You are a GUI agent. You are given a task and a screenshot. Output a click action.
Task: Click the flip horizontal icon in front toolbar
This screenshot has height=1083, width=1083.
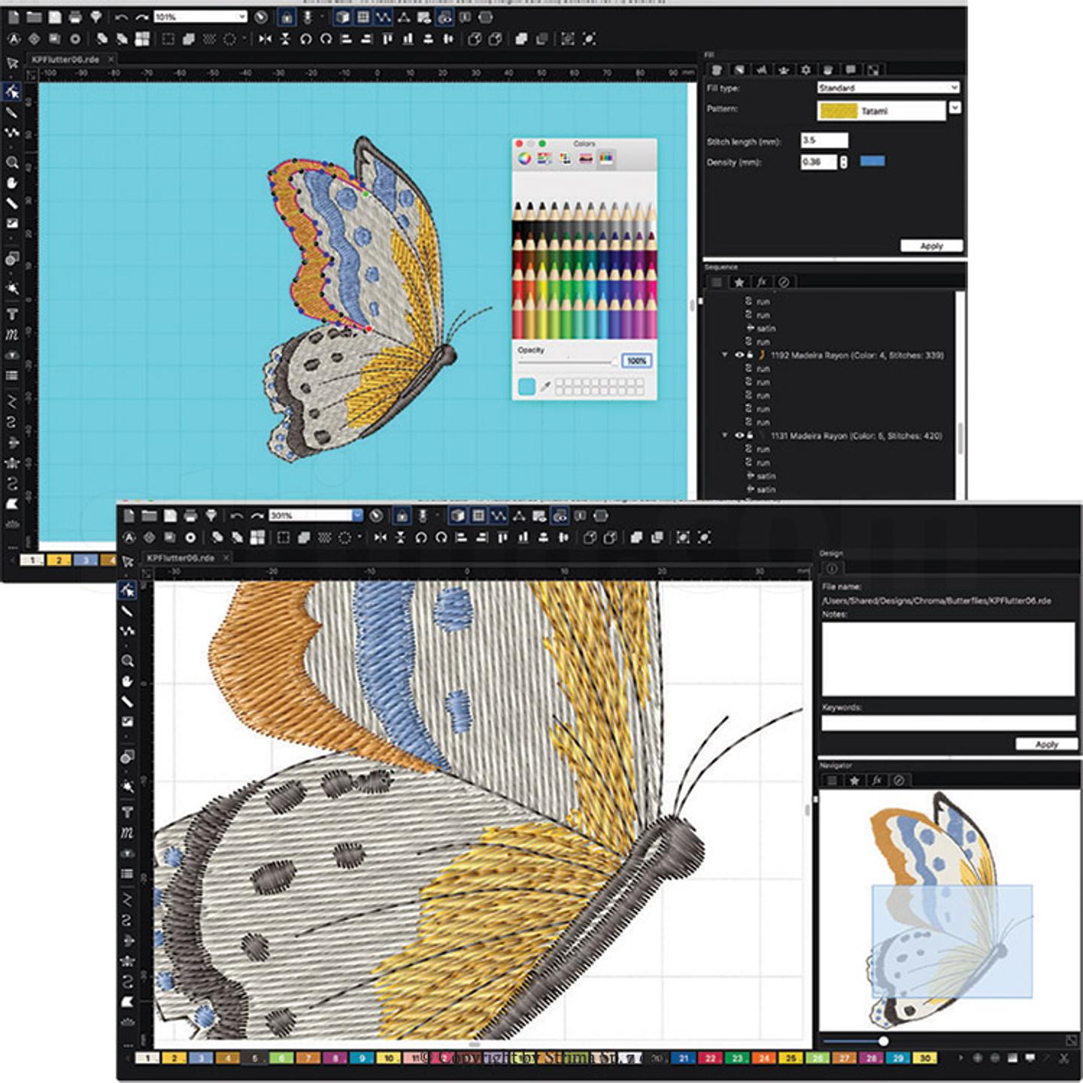click(380, 538)
